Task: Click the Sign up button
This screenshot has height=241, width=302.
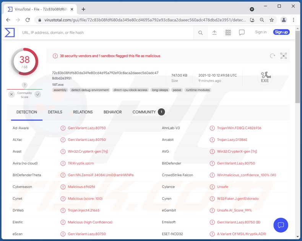Action: pos(281,32)
